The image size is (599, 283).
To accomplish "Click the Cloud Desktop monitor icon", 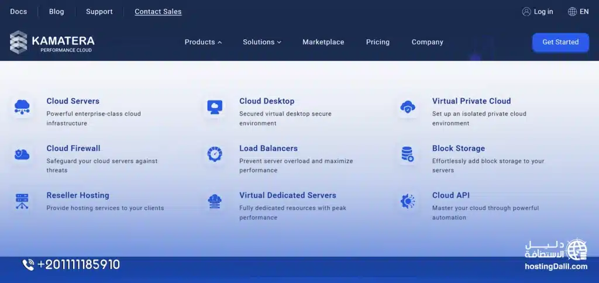I will click(x=215, y=107).
